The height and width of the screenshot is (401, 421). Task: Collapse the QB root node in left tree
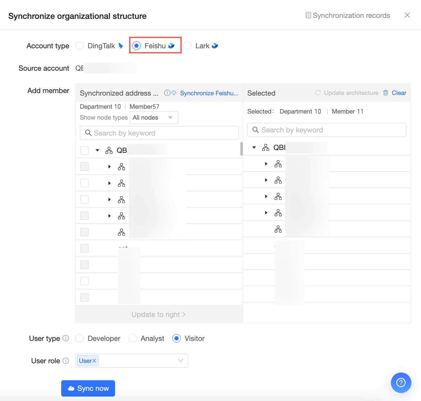97,150
